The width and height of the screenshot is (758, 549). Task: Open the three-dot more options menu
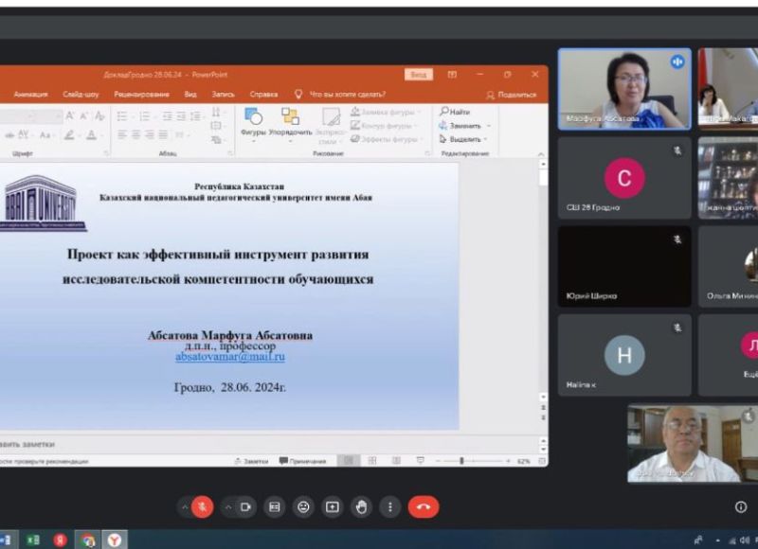[389, 506]
